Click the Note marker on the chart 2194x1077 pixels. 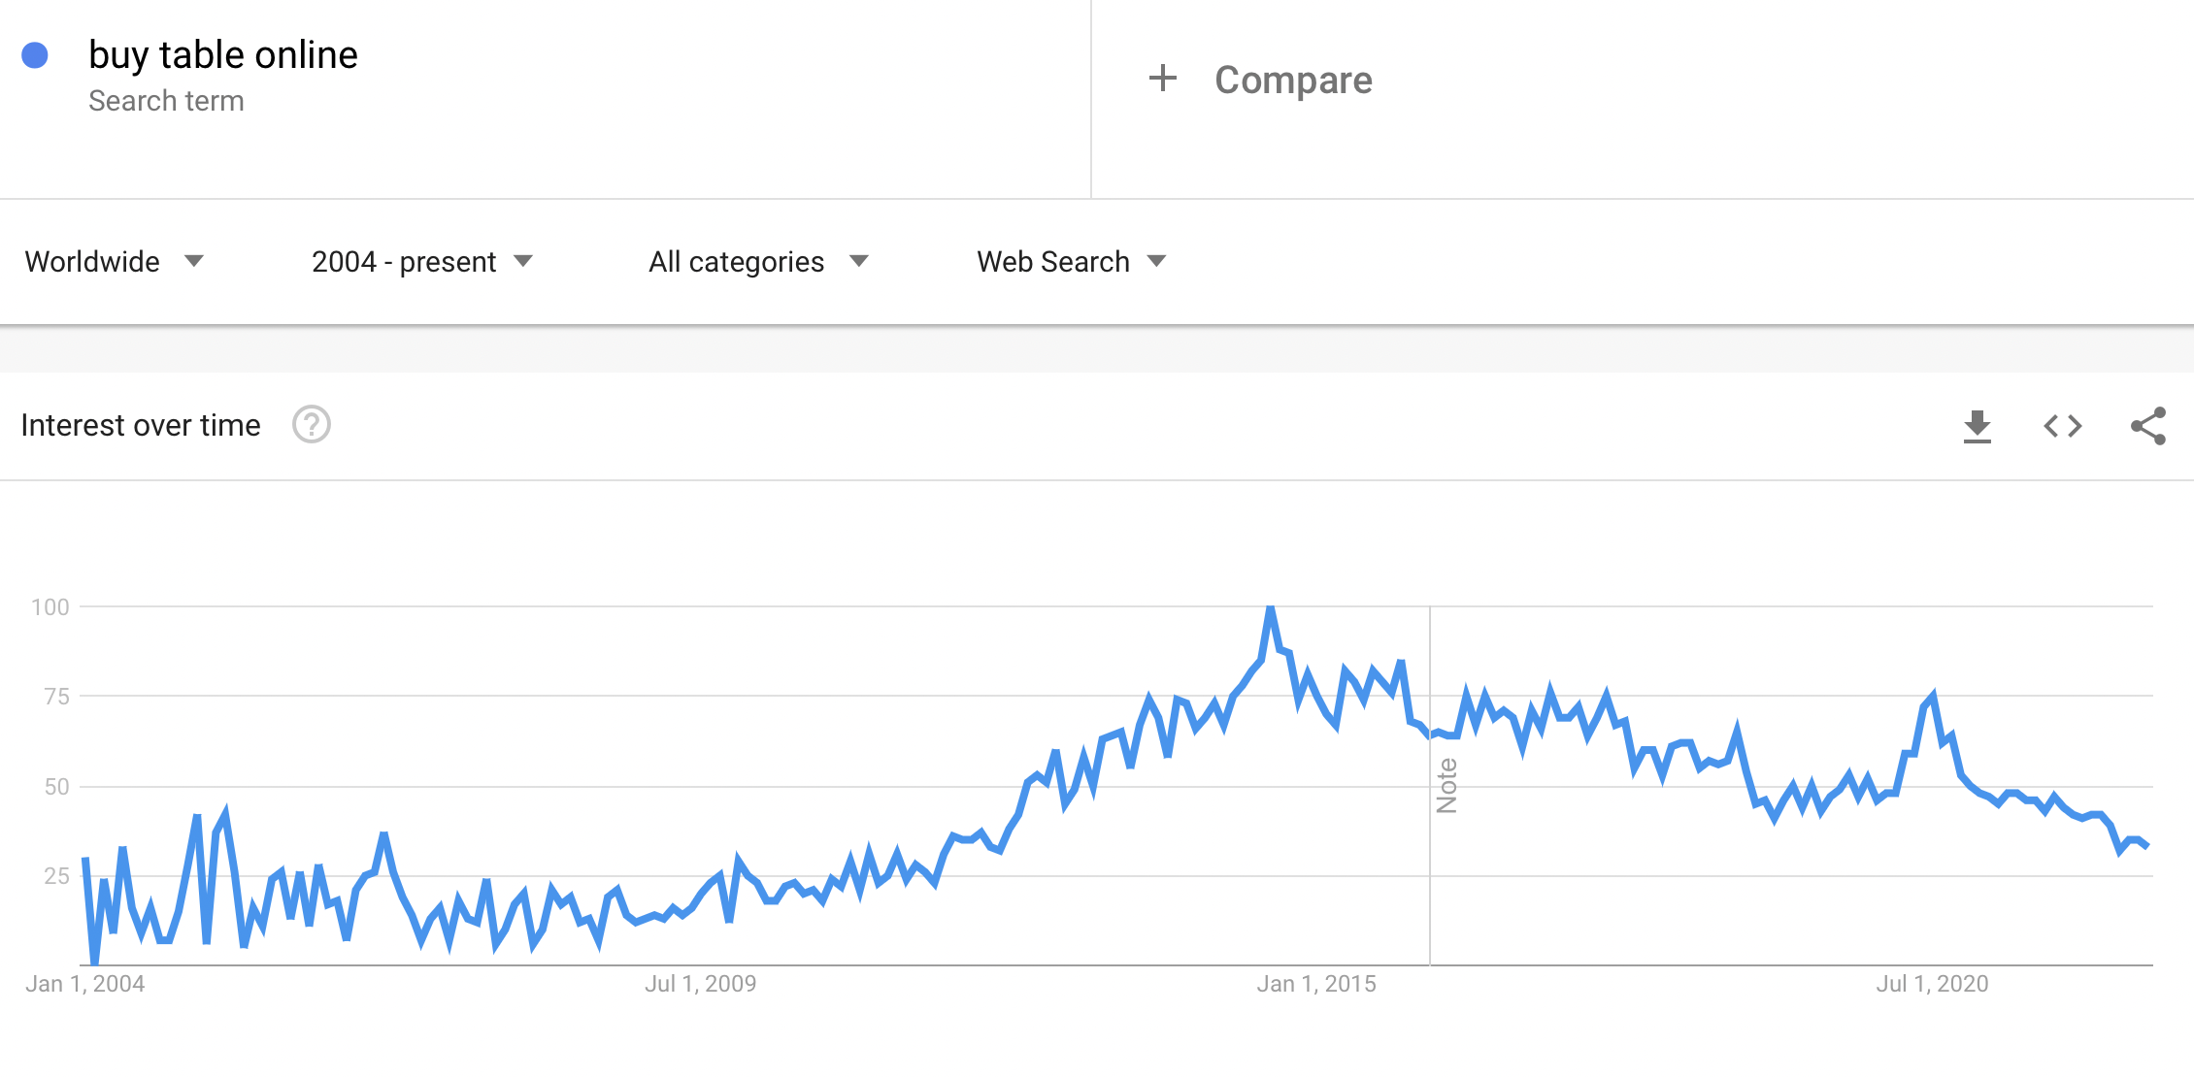click(1446, 785)
